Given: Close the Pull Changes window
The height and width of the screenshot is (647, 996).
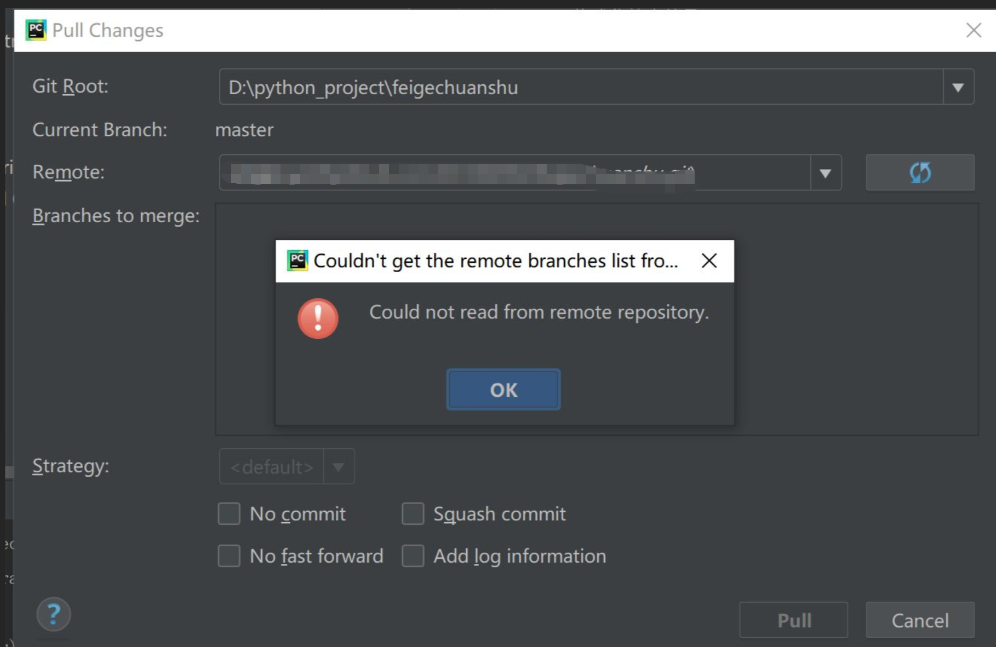Looking at the screenshot, I should coord(973,30).
